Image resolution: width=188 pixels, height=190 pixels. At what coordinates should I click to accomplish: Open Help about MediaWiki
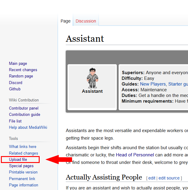click(28, 127)
